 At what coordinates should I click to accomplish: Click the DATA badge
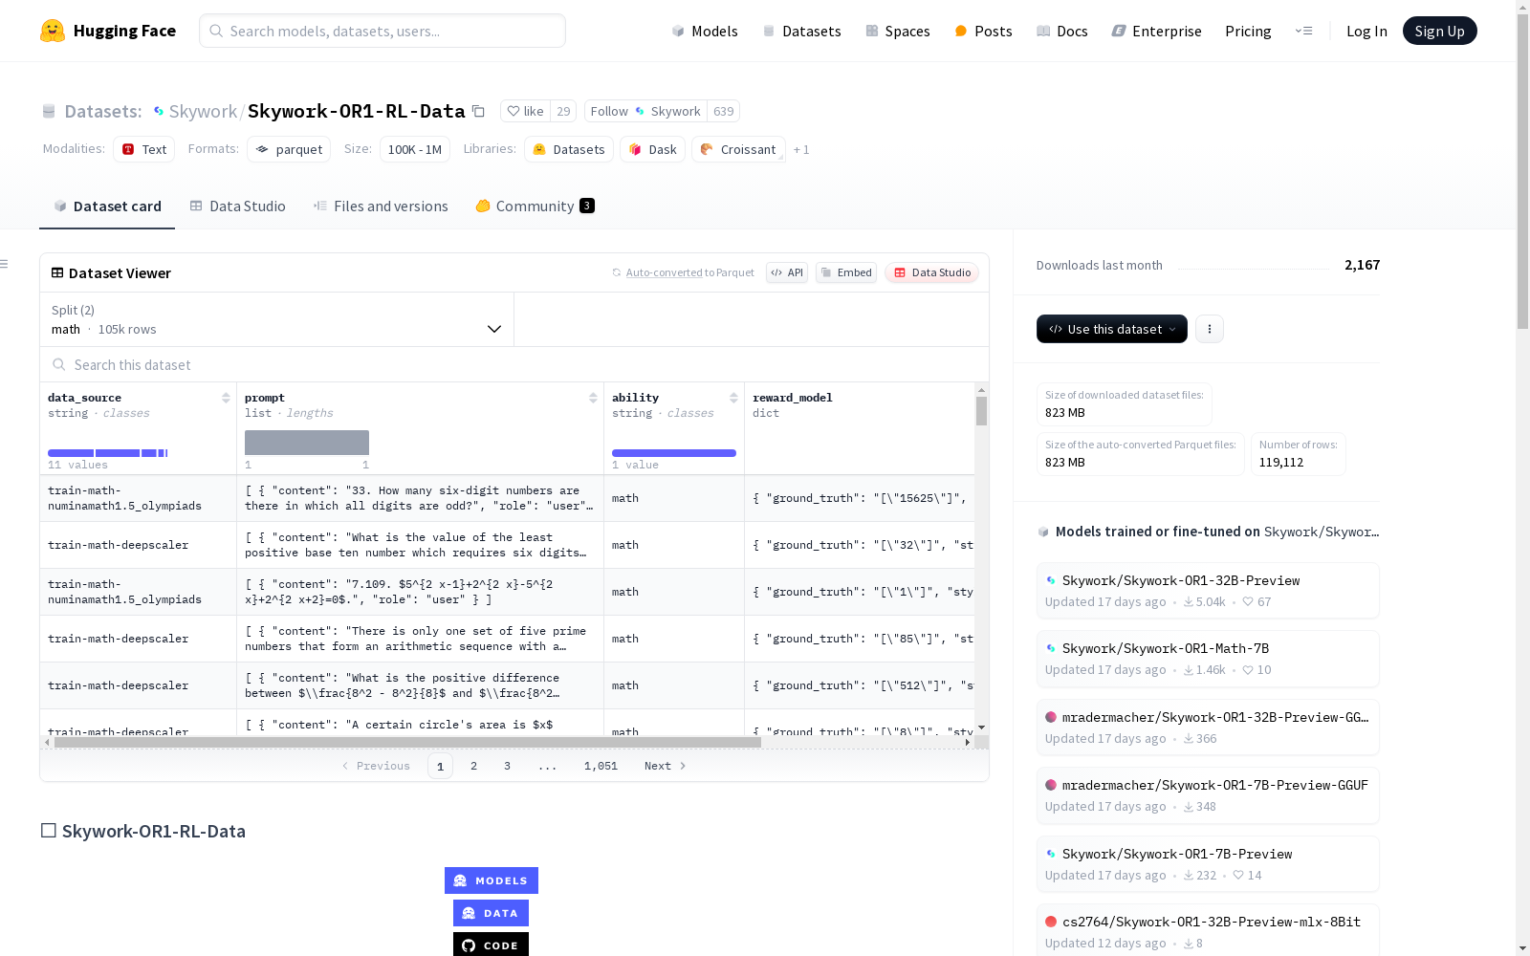pos(491,913)
